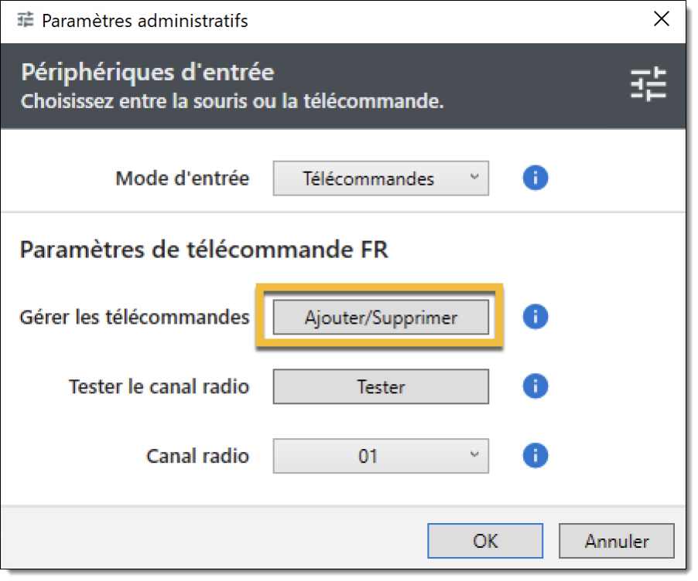
Task: Confirm with the OK button
Action: 485,541
